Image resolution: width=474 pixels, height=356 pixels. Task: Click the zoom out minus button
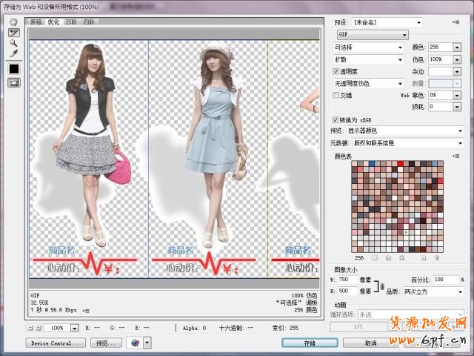[x=30, y=327]
